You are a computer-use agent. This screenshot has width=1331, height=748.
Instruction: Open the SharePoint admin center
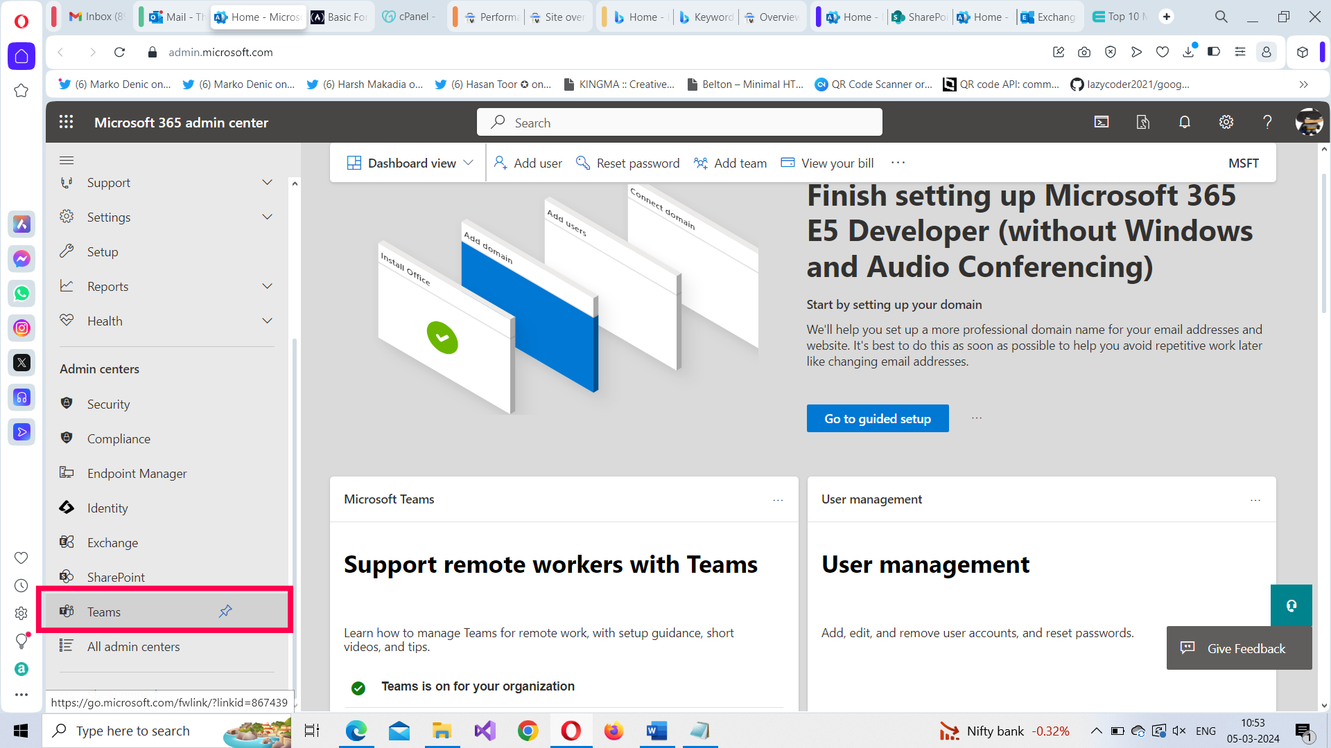[115, 576]
